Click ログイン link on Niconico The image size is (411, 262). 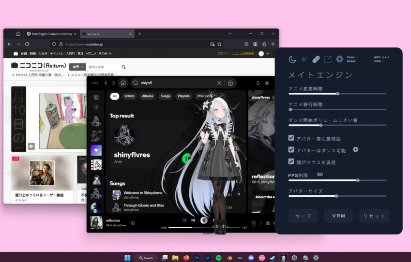[x=223, y=54]
